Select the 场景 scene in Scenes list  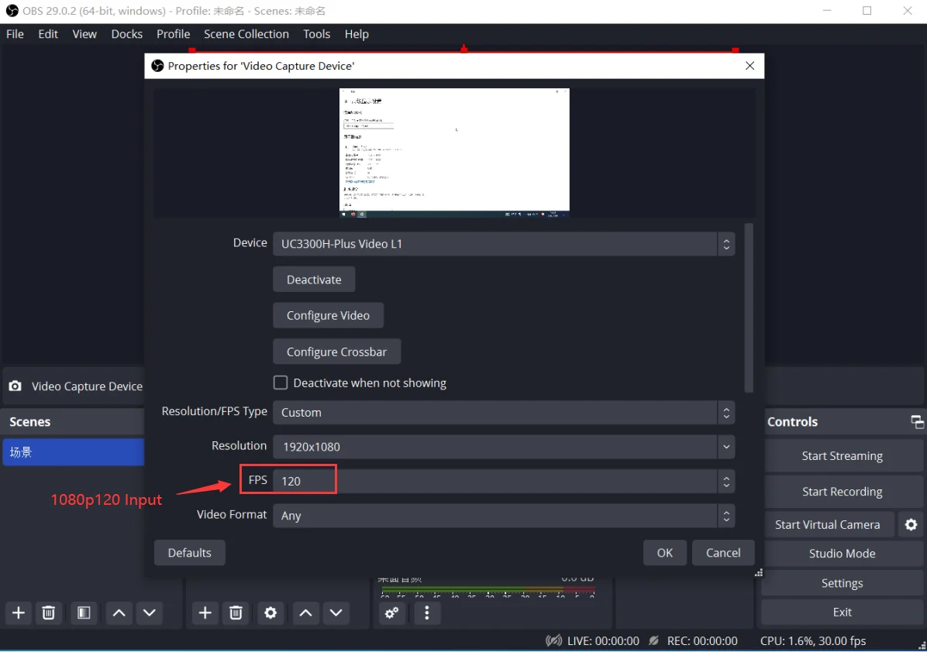point(74,451)
